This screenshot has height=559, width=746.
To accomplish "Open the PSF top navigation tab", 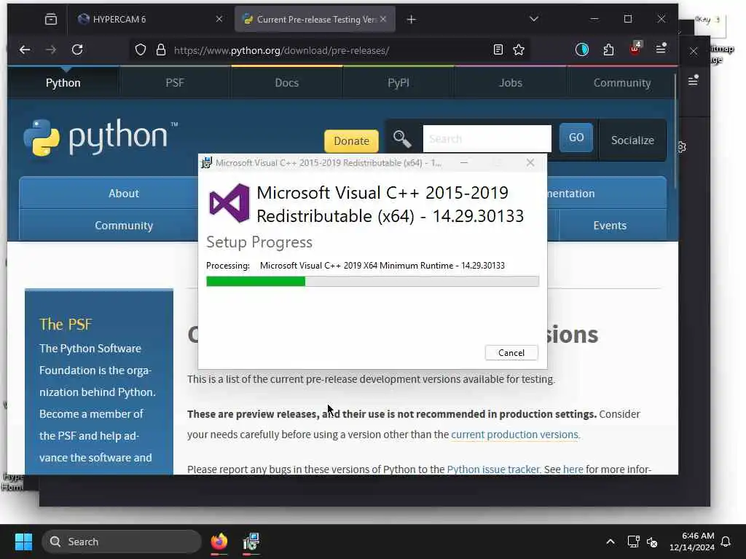I will pyautogui.click(x=175, y=83).
